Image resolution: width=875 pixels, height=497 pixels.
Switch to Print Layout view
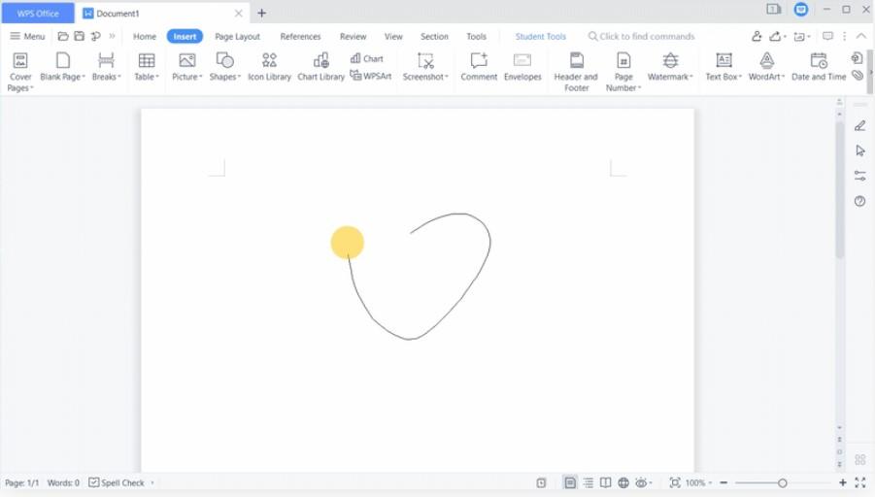coord(570,482)
